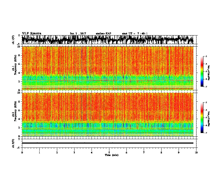Click the time axis tick label "10"

pos(196,153)
